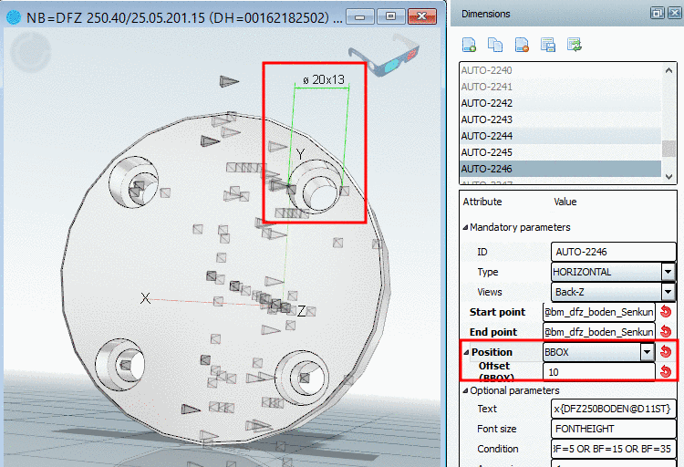Screen dimensions: 684x467
Task: Toggle 3D anaglyph glasses view
Action: pos(384,57)
